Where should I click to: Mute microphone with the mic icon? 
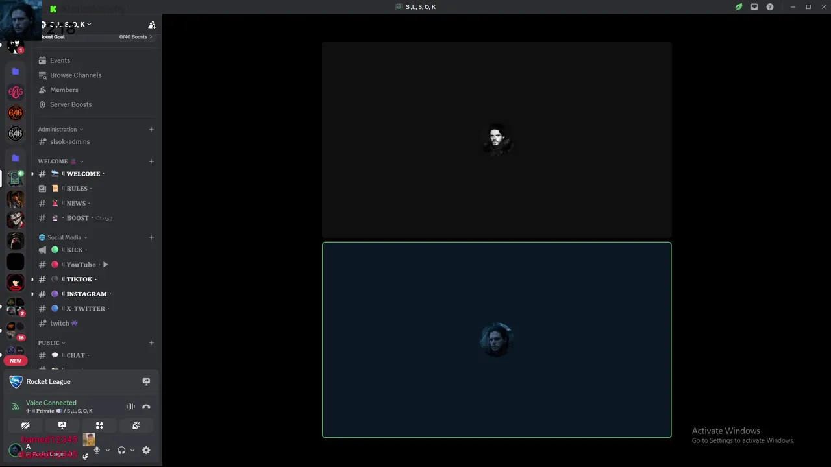pos(97,450)
